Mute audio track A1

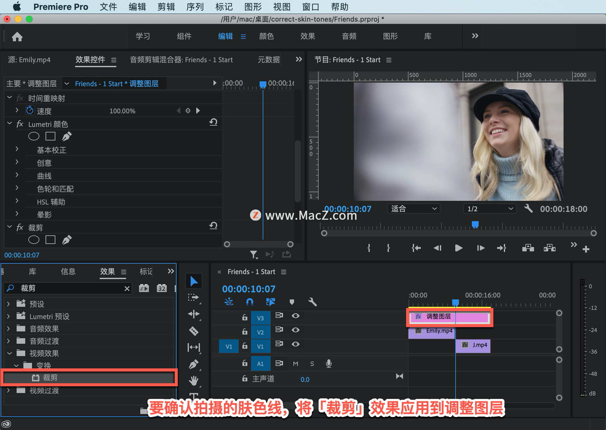pos(296,363)
